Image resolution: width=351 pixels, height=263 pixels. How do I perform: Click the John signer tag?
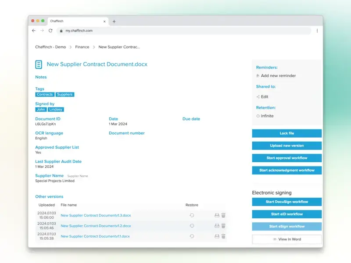click(41, 110)
